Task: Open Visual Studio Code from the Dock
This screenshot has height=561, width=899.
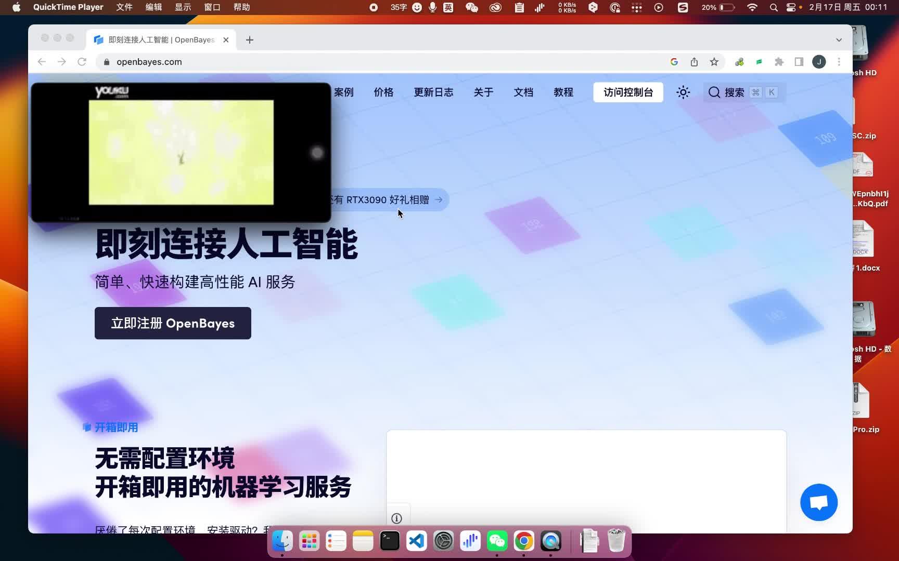Action: coord(417,541)
